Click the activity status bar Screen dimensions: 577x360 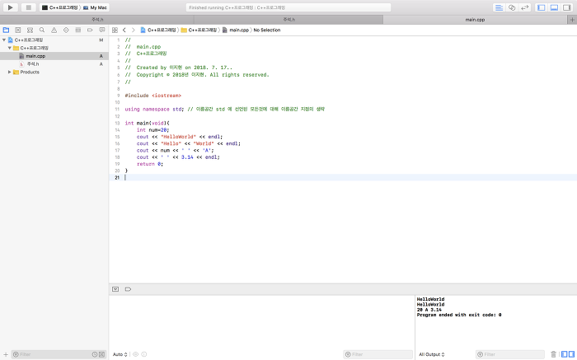click(288, 7)
